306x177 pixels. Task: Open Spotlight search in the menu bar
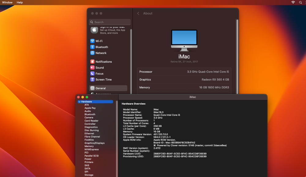[300, 2]
